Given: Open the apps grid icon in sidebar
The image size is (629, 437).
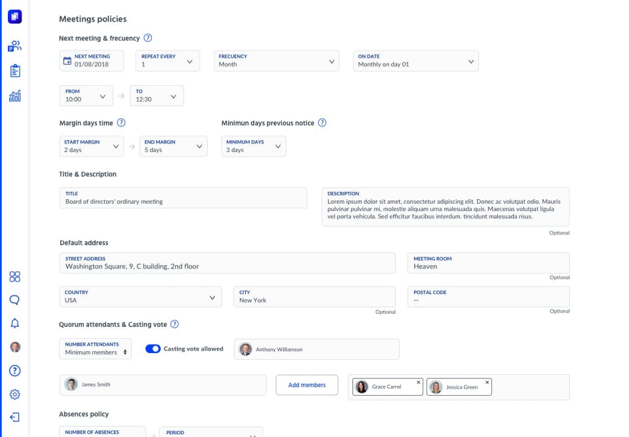Looking at the screenshot, I should (15, 276).
